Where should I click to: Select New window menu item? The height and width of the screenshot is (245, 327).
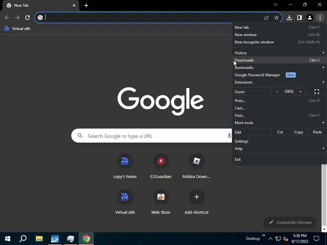(x=279, y=35)
